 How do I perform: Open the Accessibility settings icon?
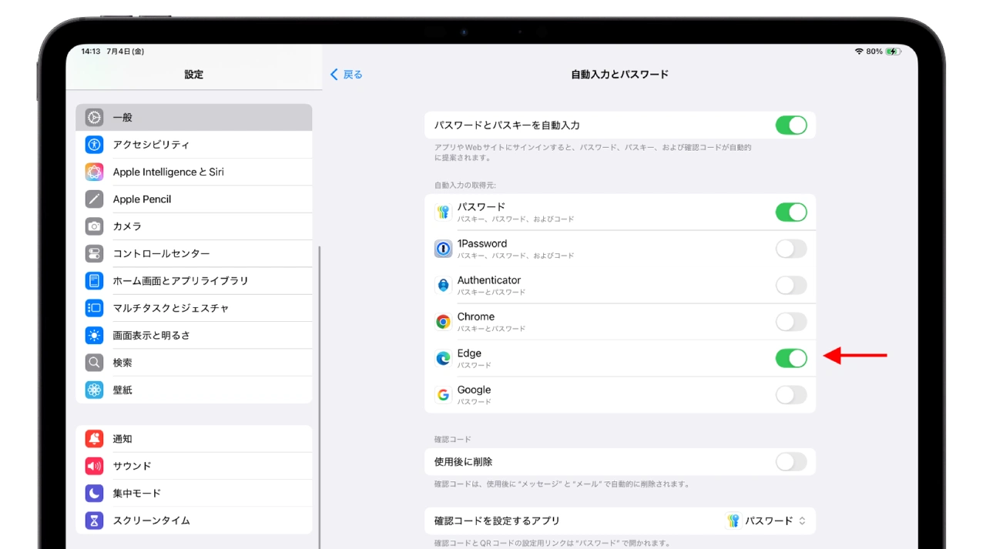pyautogui.click(x=94, y=145)
